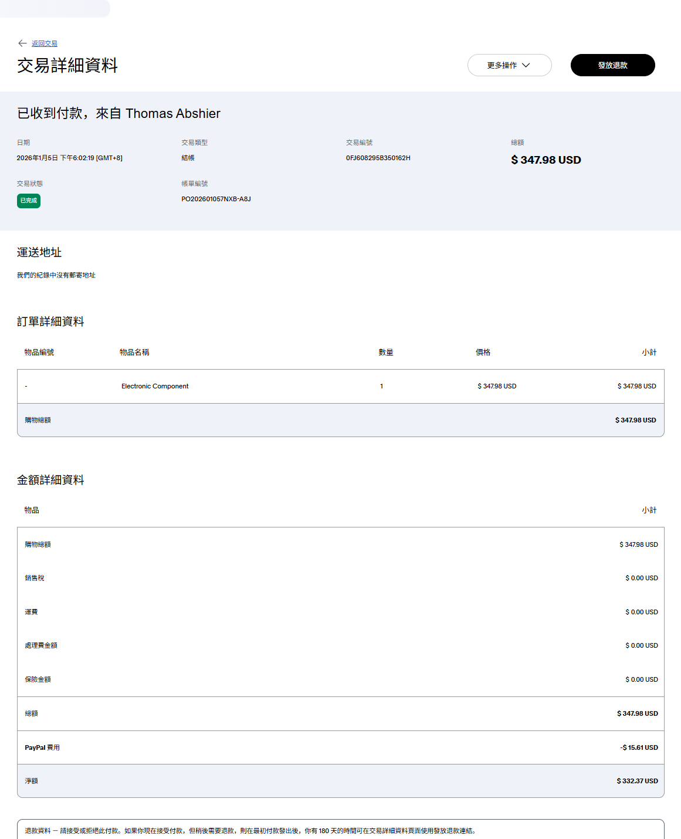Open the 更多操作 dropdown
The width and height of the screenshot is (681, 839).
coord(509,65)
